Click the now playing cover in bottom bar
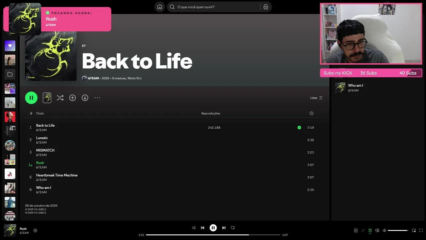 point(10,230)
